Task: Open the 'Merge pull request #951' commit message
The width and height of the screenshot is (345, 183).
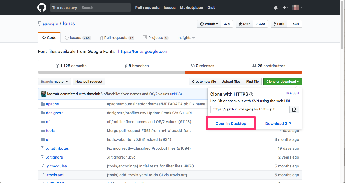Action: tap(149, 131)
